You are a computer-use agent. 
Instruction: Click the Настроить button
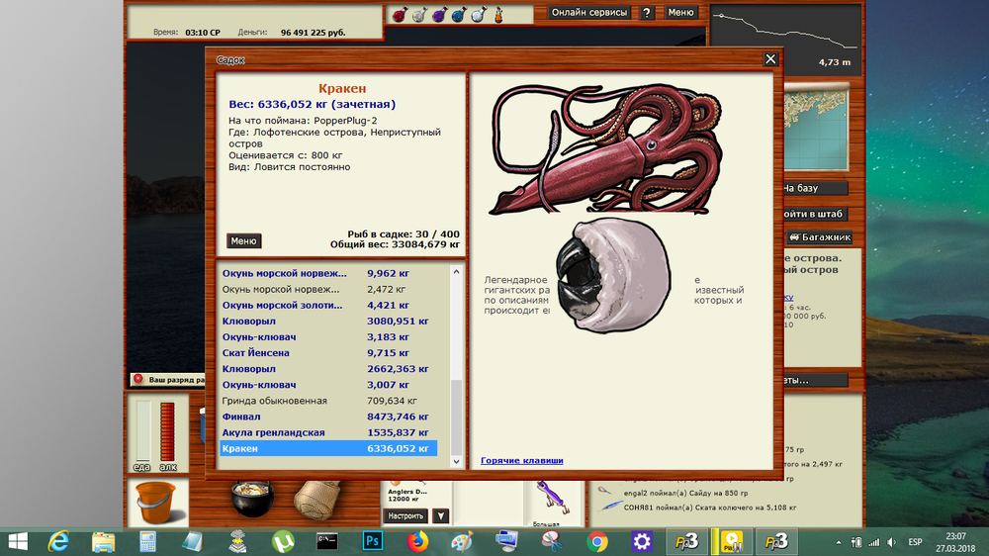tap(405, 515)
